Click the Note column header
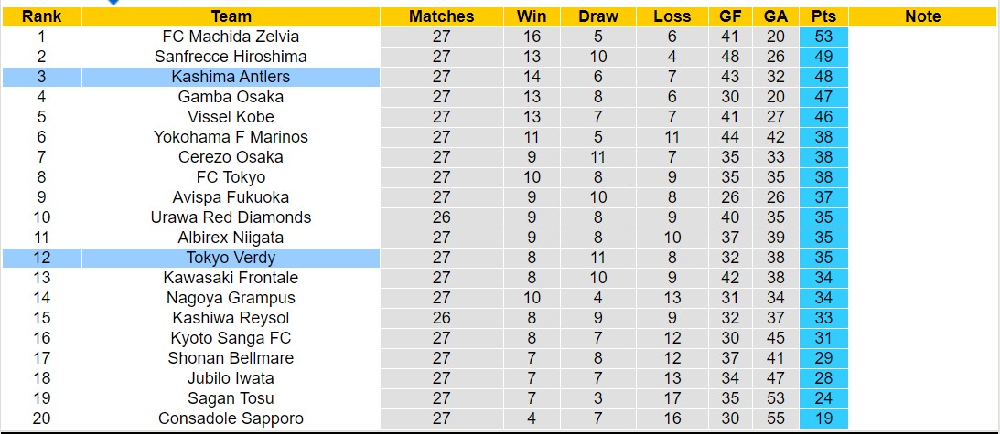 922,16
